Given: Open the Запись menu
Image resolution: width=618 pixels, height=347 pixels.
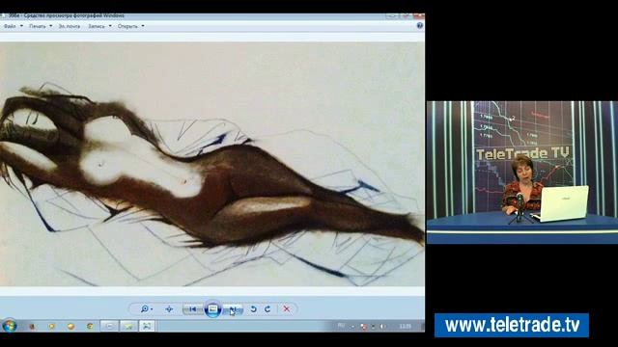Looking at the screenshot, I should (97, 26).
